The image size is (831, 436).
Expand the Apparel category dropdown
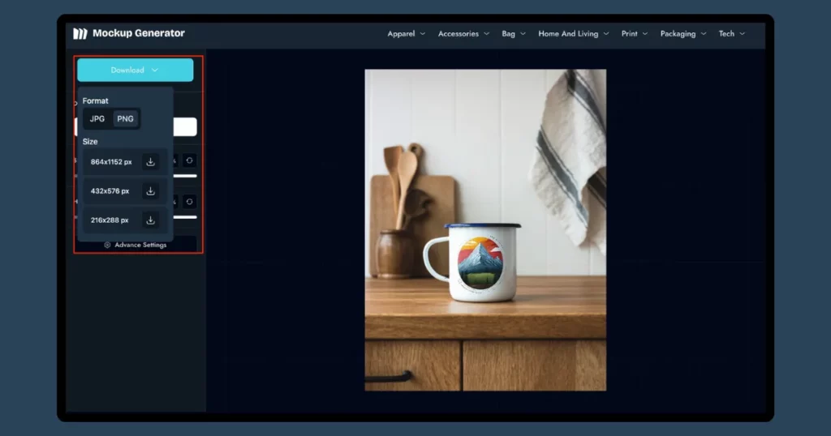(x=406, y=34)
